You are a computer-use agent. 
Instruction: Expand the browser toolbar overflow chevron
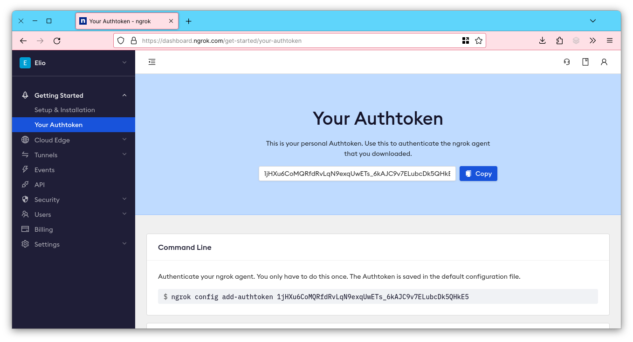[593, 40]
